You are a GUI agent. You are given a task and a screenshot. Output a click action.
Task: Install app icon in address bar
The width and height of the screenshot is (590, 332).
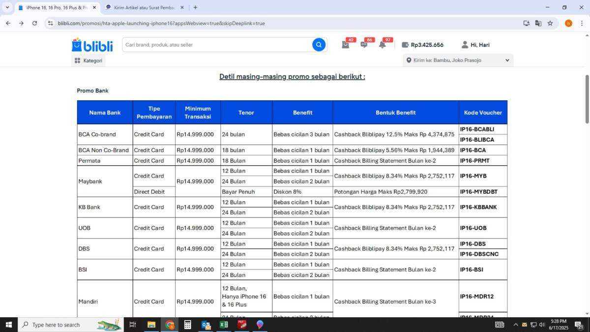(x=527, y=23)
